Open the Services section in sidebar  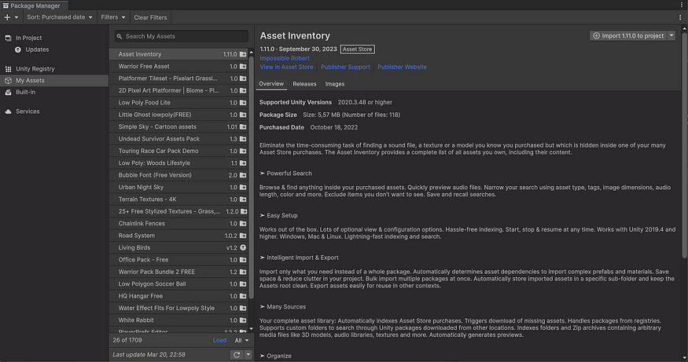(27, 112)
